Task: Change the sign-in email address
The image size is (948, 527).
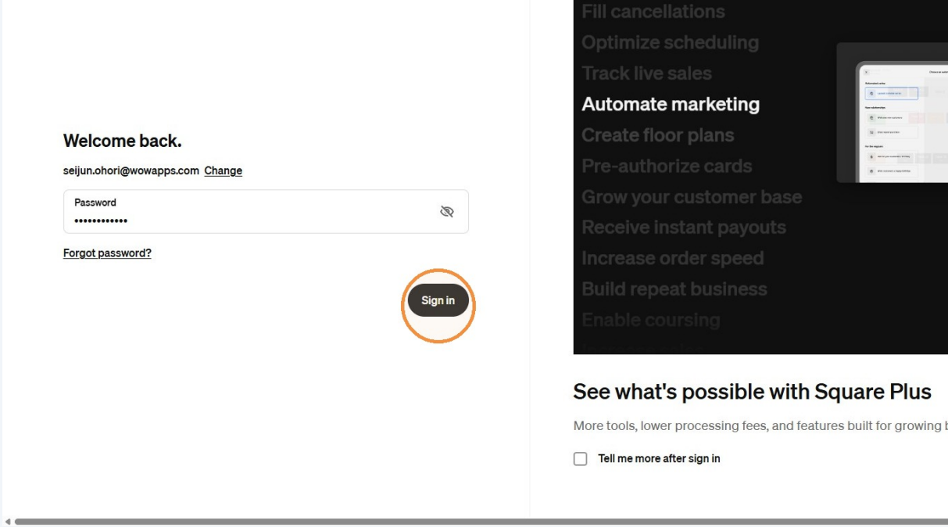Action: [224, 170]
